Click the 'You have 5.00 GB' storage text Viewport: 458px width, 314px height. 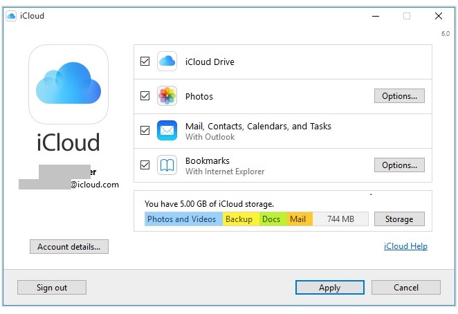(x=209, y=204)
